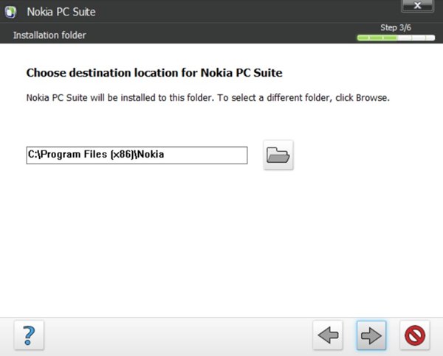The width and height of the screenshot is (443, 356).
Task: Open folder browse dialog via folder icon
Action: pos(278,155)
